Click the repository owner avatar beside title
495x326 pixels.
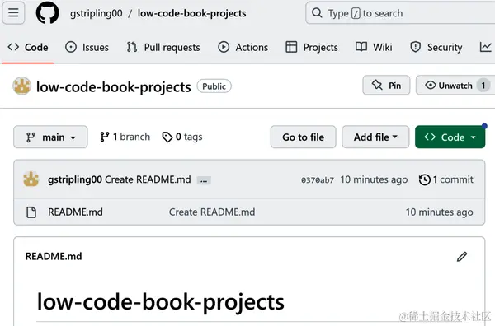point(21,86)
